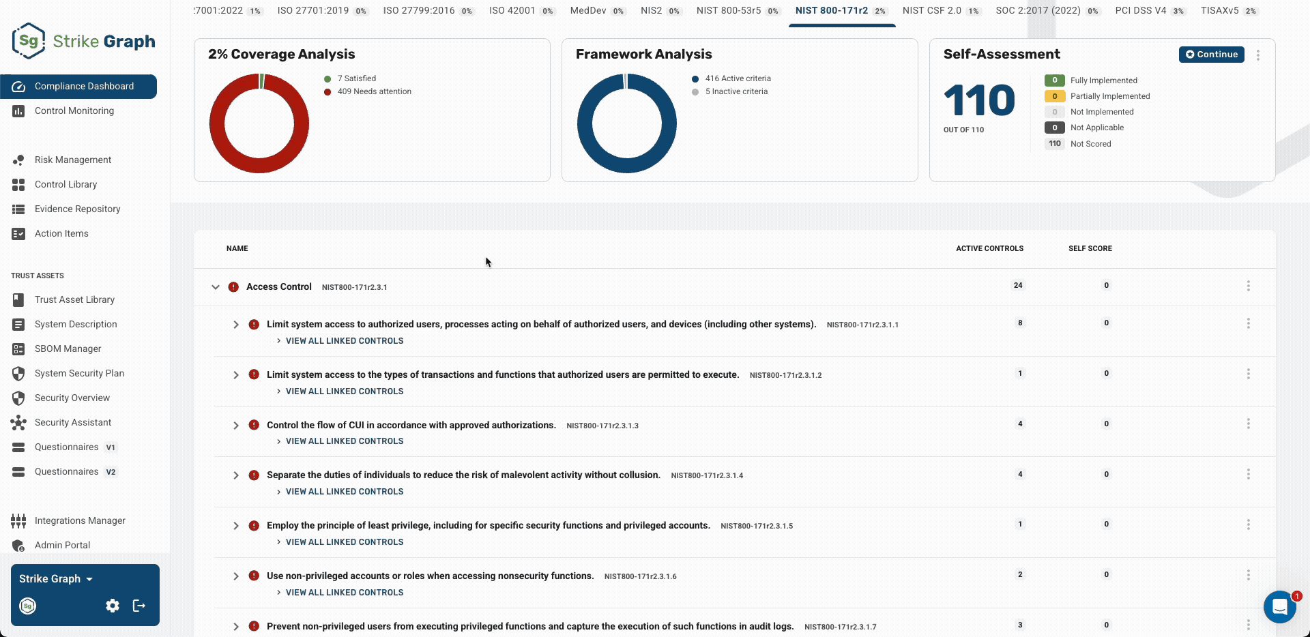Click the SBOM Manager icon

pos(18,349)
